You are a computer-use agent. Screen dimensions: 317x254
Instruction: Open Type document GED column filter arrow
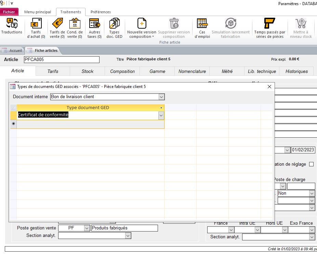coord(161,108)
